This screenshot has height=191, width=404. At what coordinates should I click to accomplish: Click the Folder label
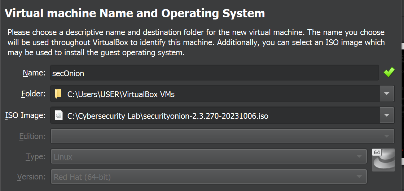click(x=33, y=94)
